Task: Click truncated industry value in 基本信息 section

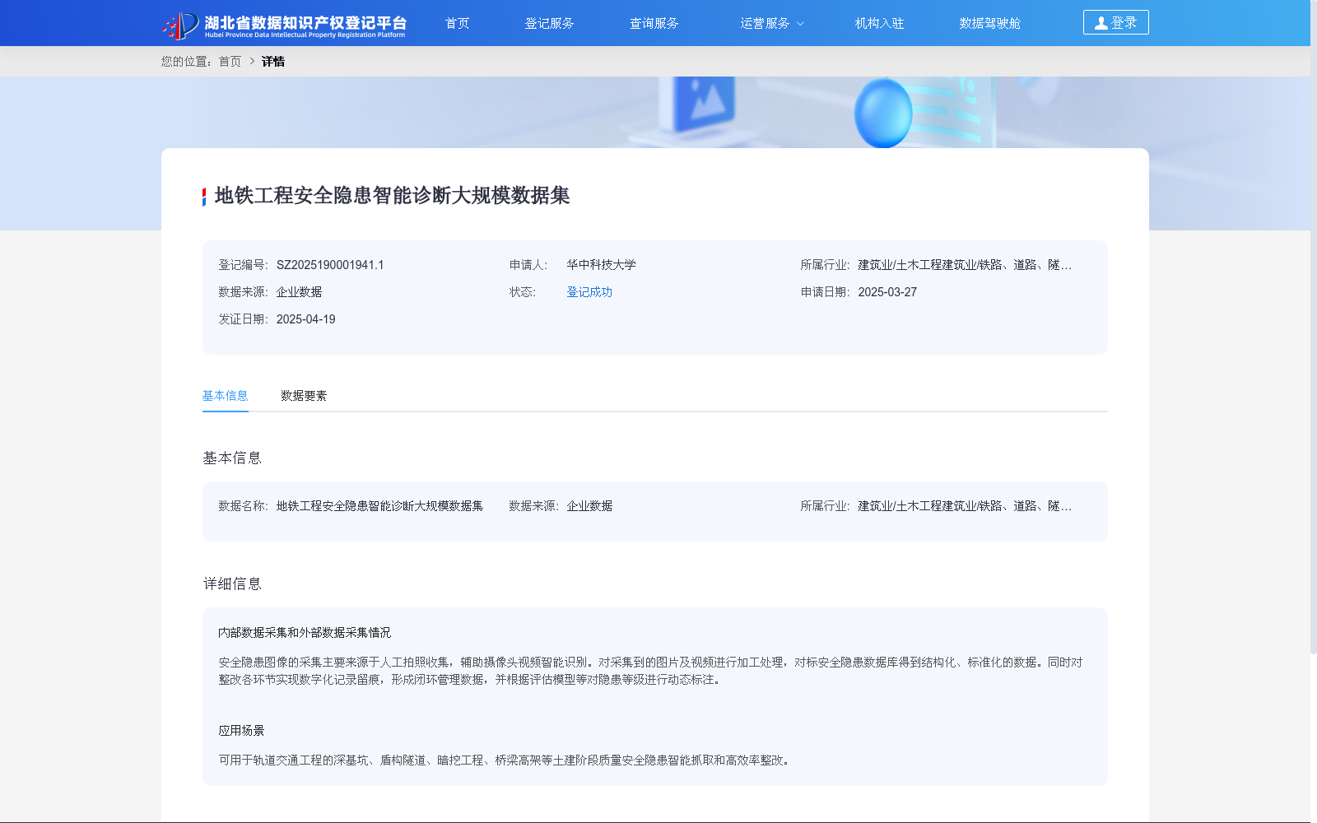Action: (x=965, y=506)
